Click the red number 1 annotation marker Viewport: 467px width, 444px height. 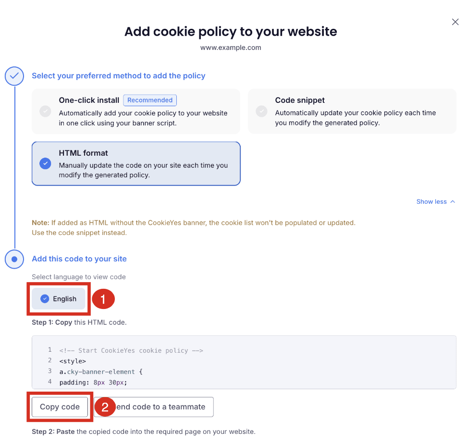103,299
